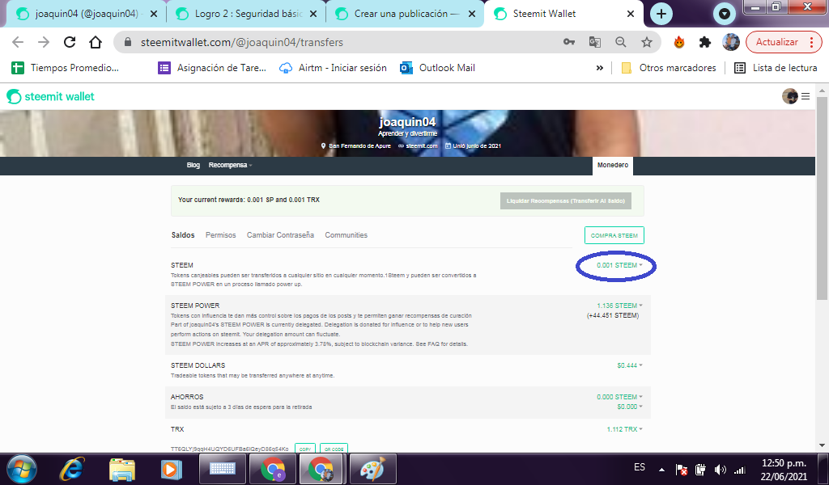Expand the 1.136 STEEM power dropdown
The width and height of the screenshot is (829, 485).
click(x=619, y=306)
